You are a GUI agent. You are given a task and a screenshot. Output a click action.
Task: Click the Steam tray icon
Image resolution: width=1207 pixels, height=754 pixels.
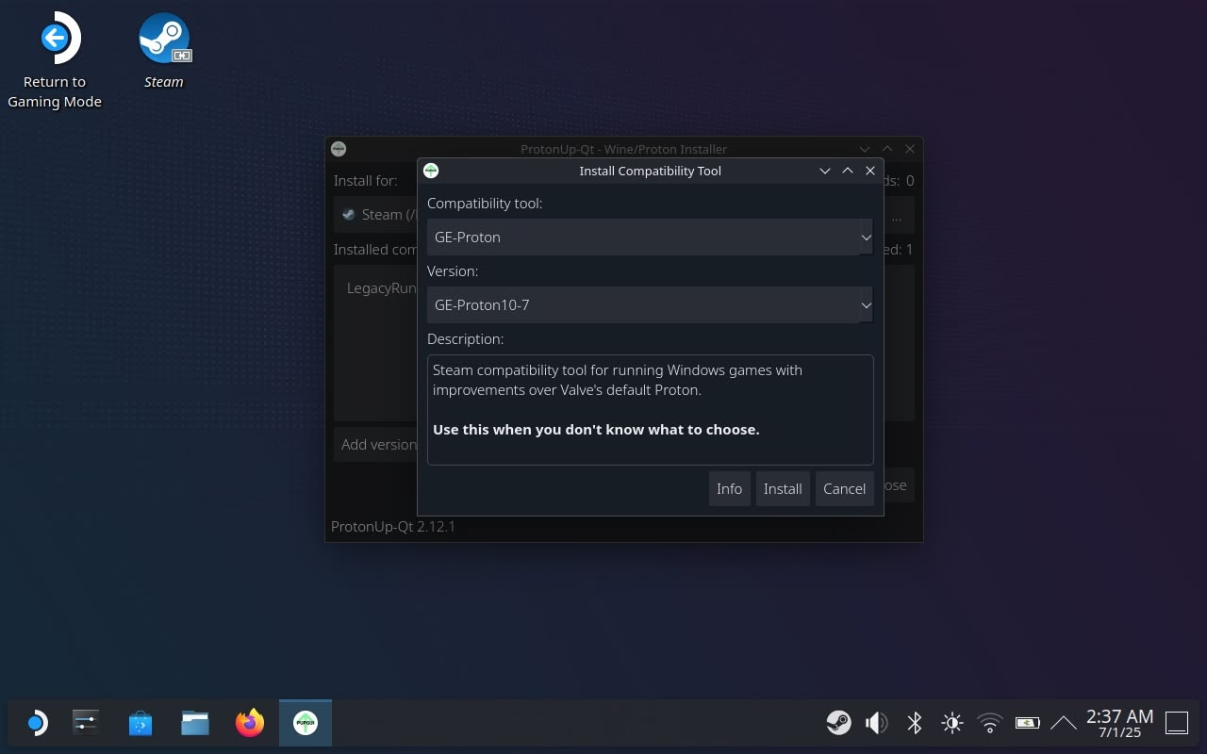[x=838, y=723]
